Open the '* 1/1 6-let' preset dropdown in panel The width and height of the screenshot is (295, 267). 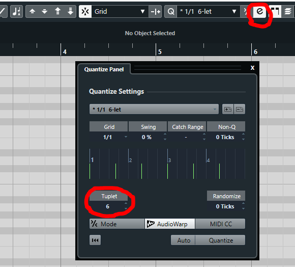pyautogui.click(x=154, y=109)
